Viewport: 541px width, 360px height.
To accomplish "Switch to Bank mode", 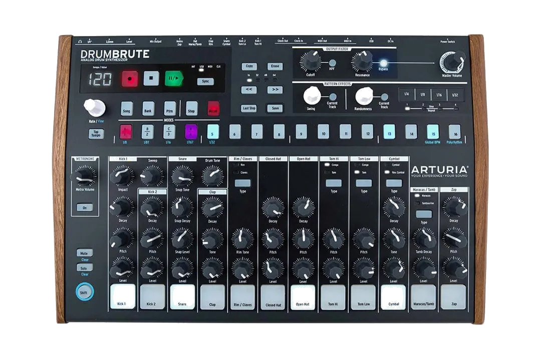I will tap(148, 108).
